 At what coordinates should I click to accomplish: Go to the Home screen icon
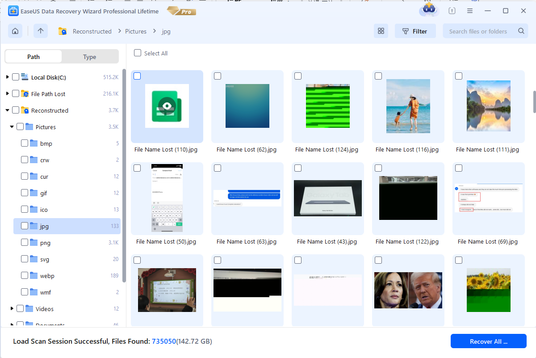tap(15, 31)
